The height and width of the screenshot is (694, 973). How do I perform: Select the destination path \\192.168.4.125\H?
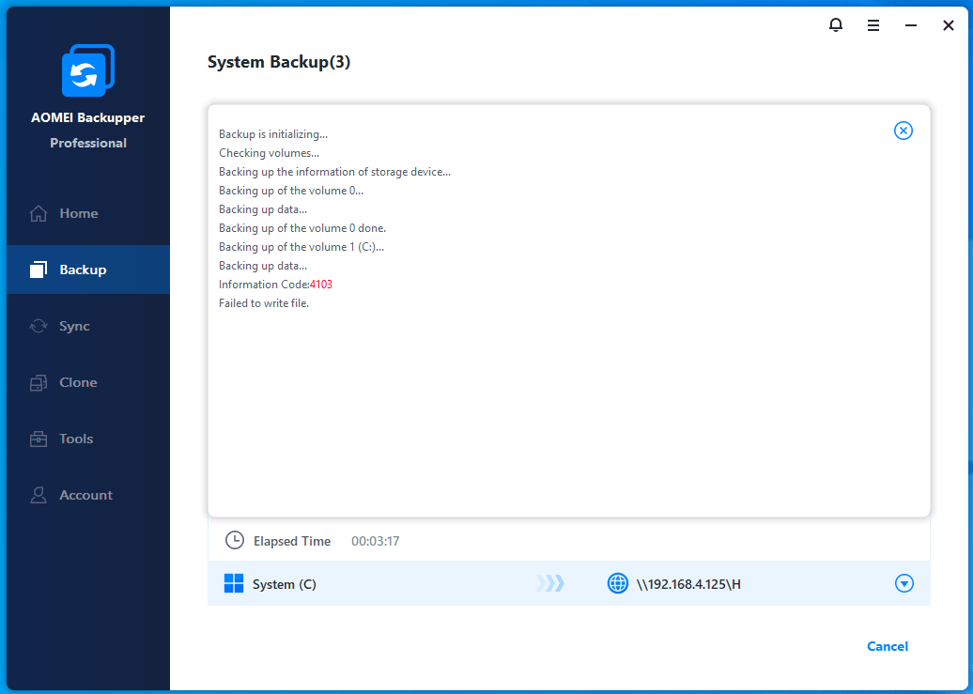(688, 584)
